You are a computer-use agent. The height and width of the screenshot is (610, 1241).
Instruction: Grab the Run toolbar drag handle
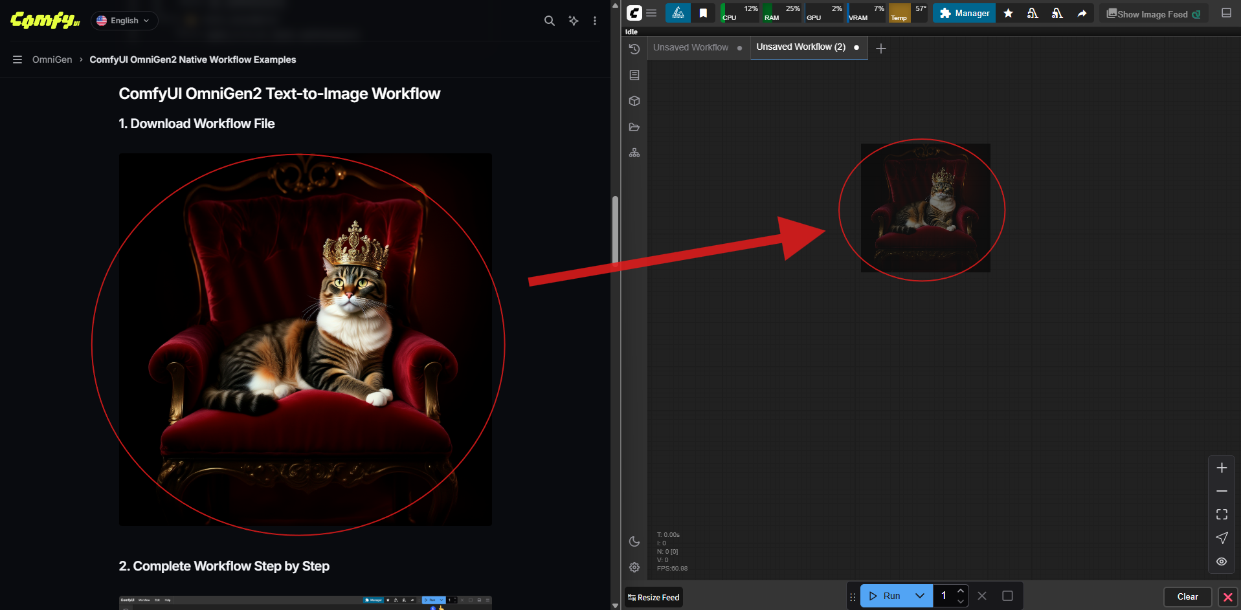(x=853, y=596)
